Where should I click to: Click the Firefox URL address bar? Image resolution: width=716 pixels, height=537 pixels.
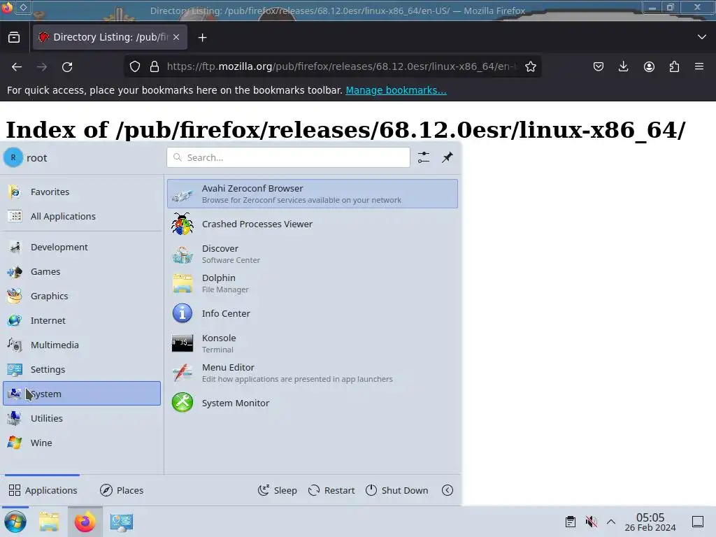tap(341, 66)
